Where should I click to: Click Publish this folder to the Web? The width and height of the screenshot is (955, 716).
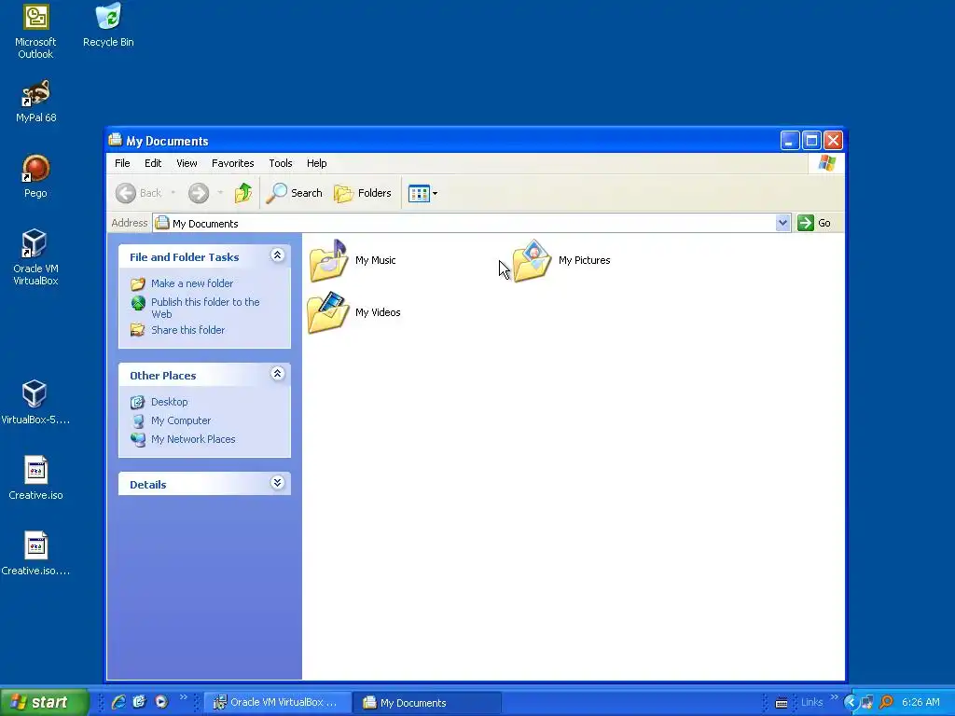pos(205,308)
